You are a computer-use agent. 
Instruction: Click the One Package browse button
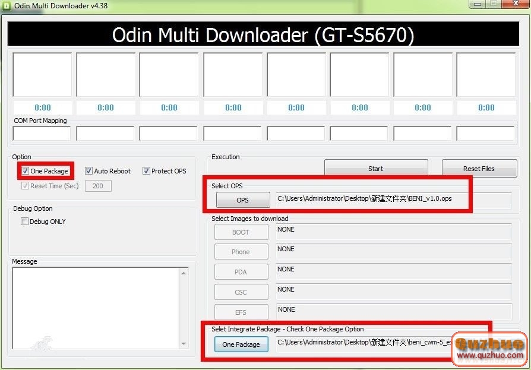point(241,344)
